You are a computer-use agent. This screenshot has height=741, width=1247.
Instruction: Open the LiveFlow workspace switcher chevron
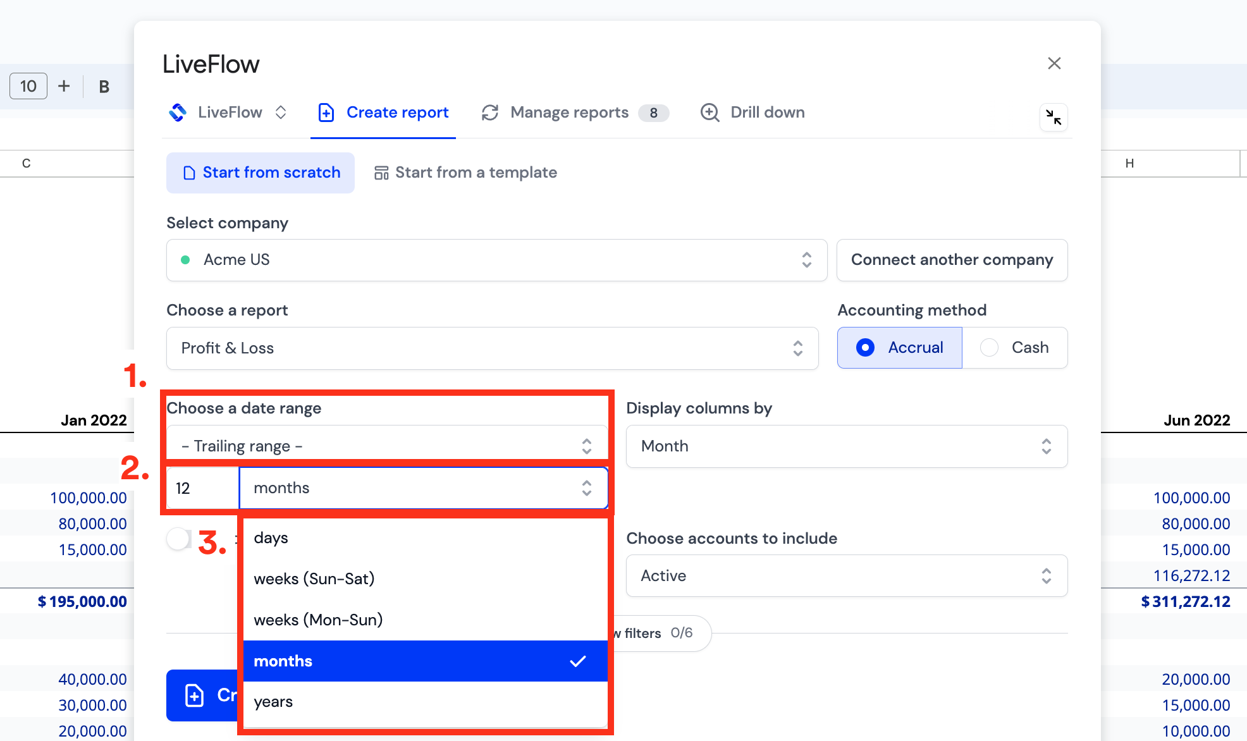click(x=281, y=113)
